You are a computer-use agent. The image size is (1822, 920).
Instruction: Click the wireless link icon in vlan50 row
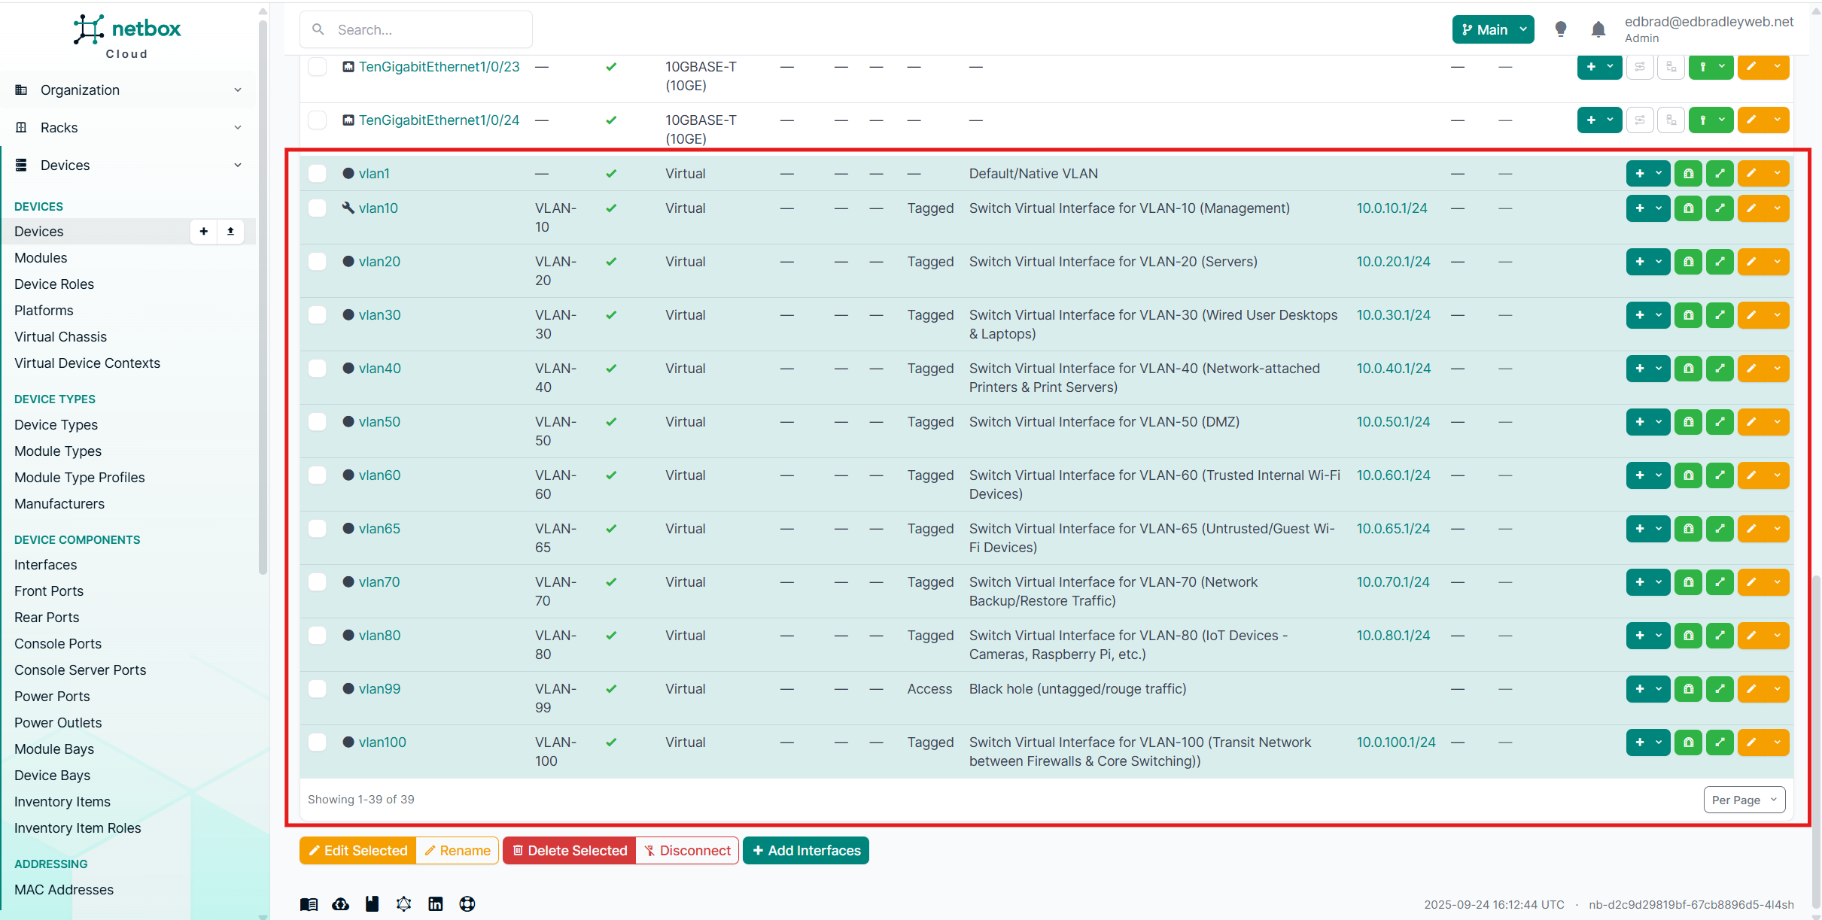tap(1720, 422)
